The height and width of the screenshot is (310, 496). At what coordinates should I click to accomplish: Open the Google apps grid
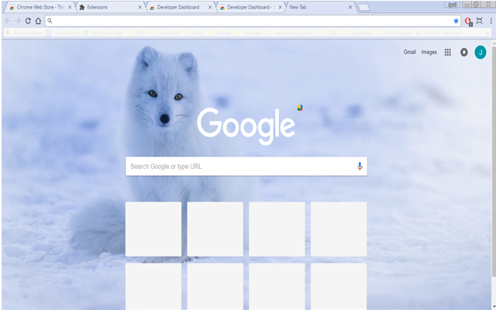click(448, 52)
